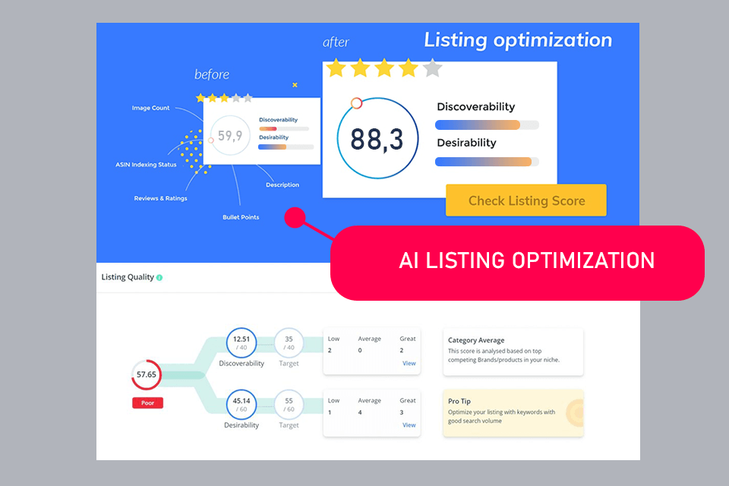Viewport: 729px width, 486px height.
Task: Click the Desirability bar in after card
Action: pyautogui.click(x=487, y=162)
